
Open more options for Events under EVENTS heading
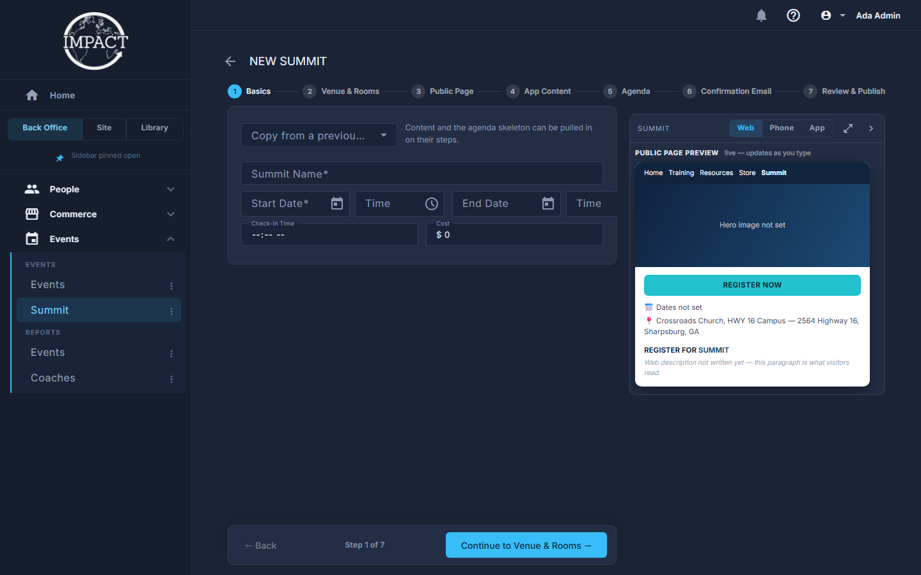coord(171,286)
